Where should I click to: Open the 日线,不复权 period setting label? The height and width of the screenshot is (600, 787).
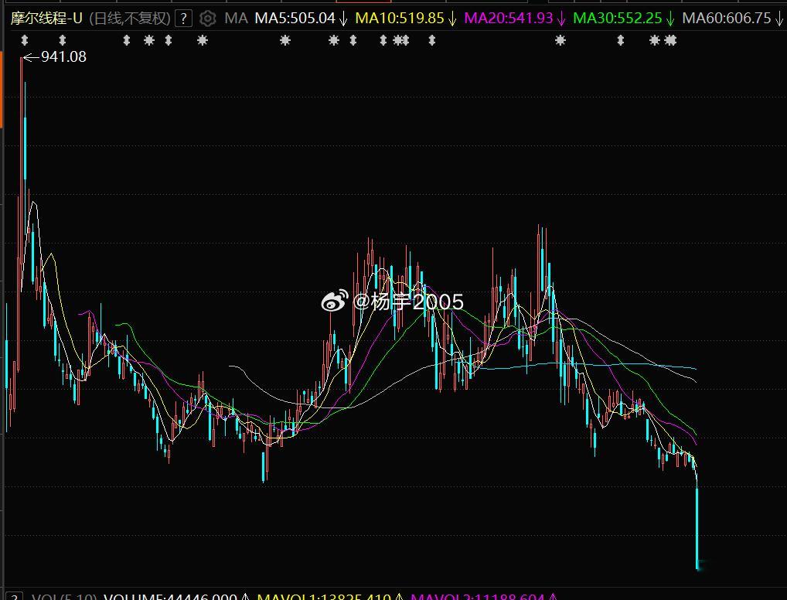pyautogui.click(x=130, y=19)
